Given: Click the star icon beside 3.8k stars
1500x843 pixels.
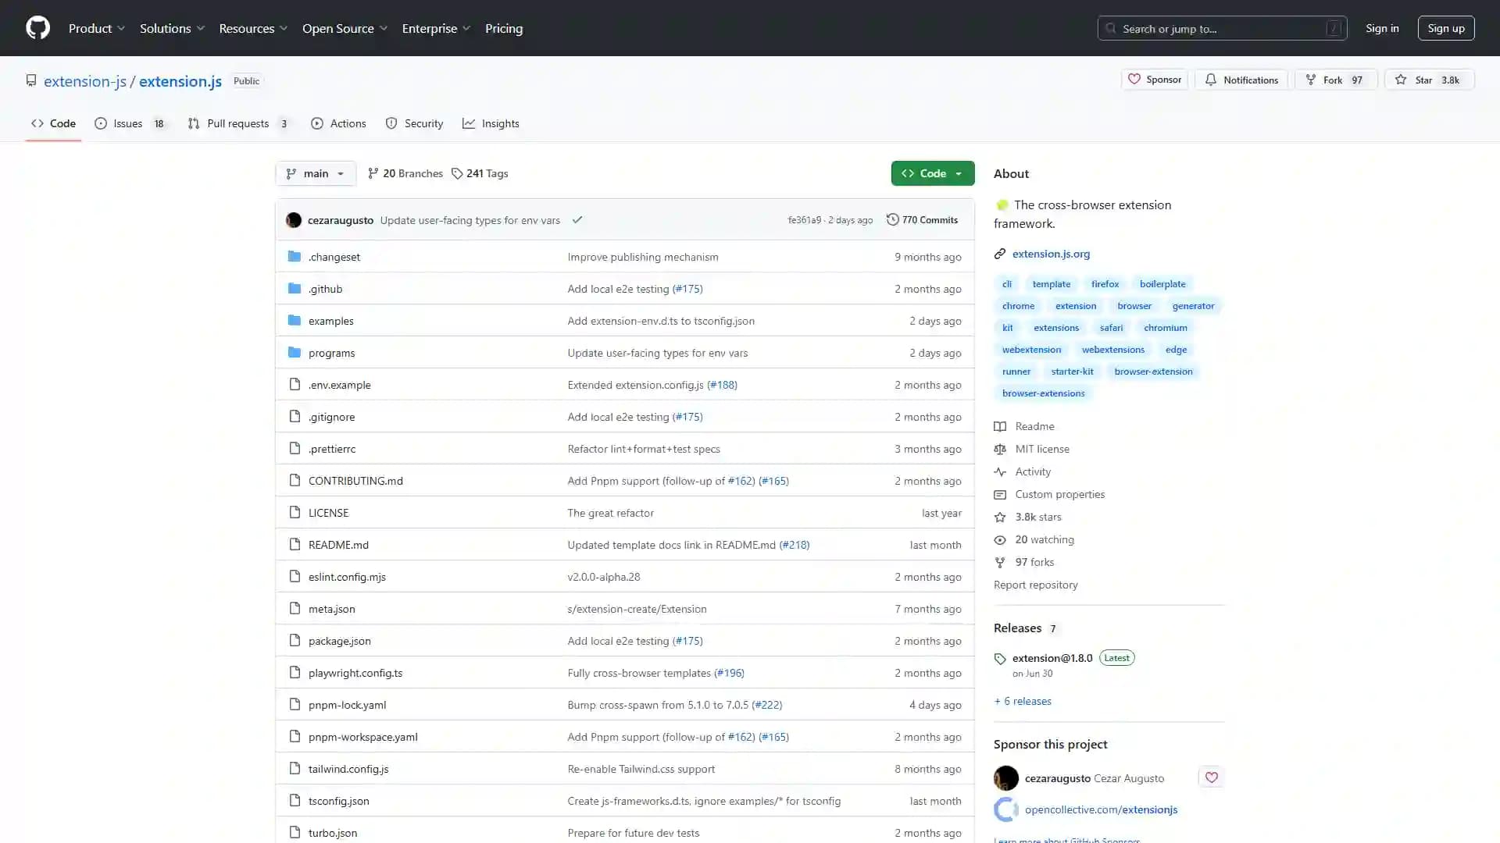Looking at the screenshot, I should (x=1000, y=517).
